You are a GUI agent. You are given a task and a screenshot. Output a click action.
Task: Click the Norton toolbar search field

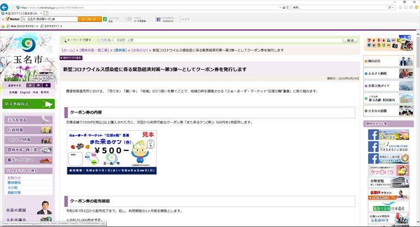pyautogui.click(x=50, y=19)
